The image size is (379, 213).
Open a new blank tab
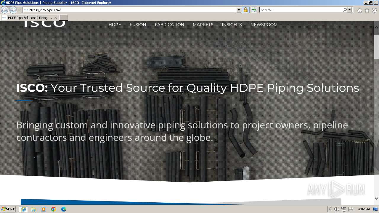pos(64,18)
